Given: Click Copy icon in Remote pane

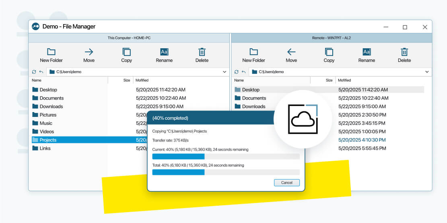Looking at the screenshot, I should [329, 52].
